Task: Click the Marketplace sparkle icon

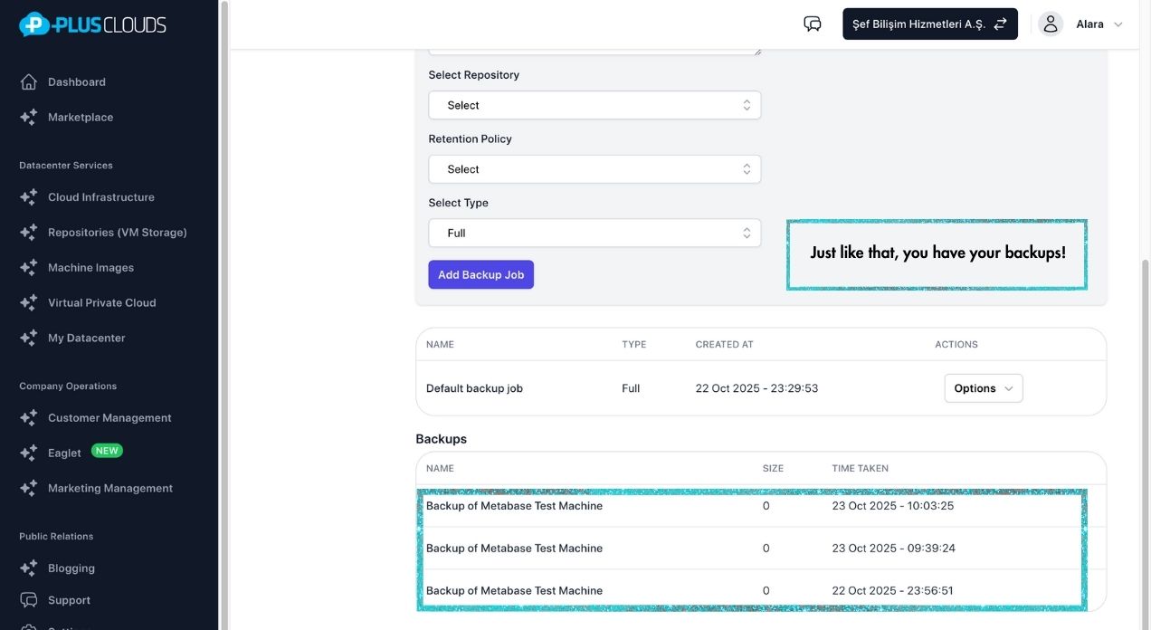Action: pos(29,118)
